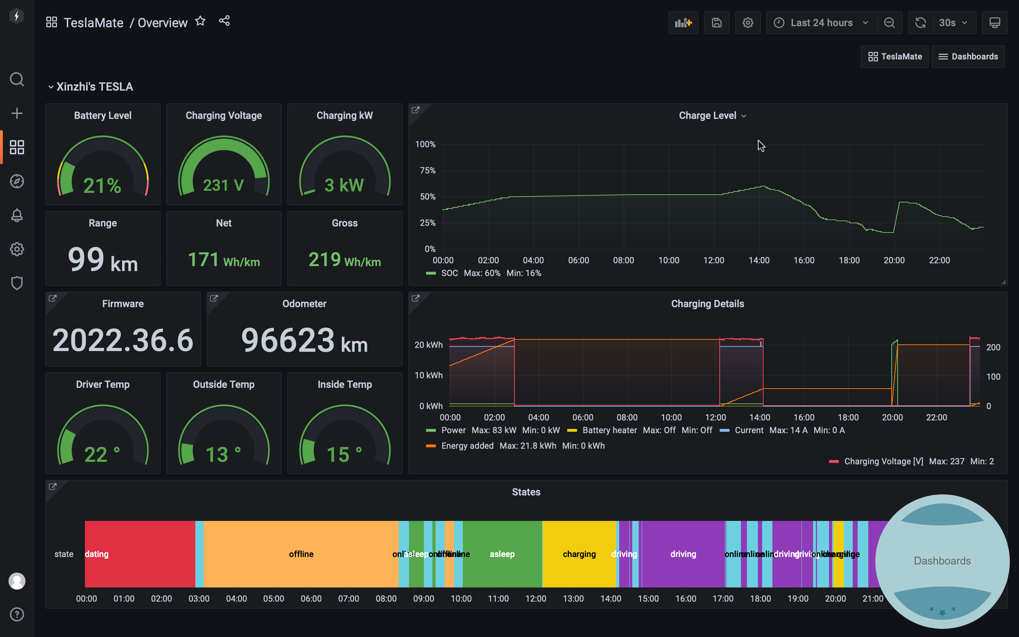Toggle the SOC series in Charge Level legend
Viewport: 1019px width, 637px height.
click(x=450, y=273)
